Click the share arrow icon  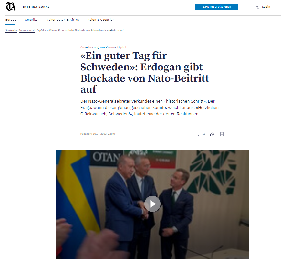(x=212, y=134)
